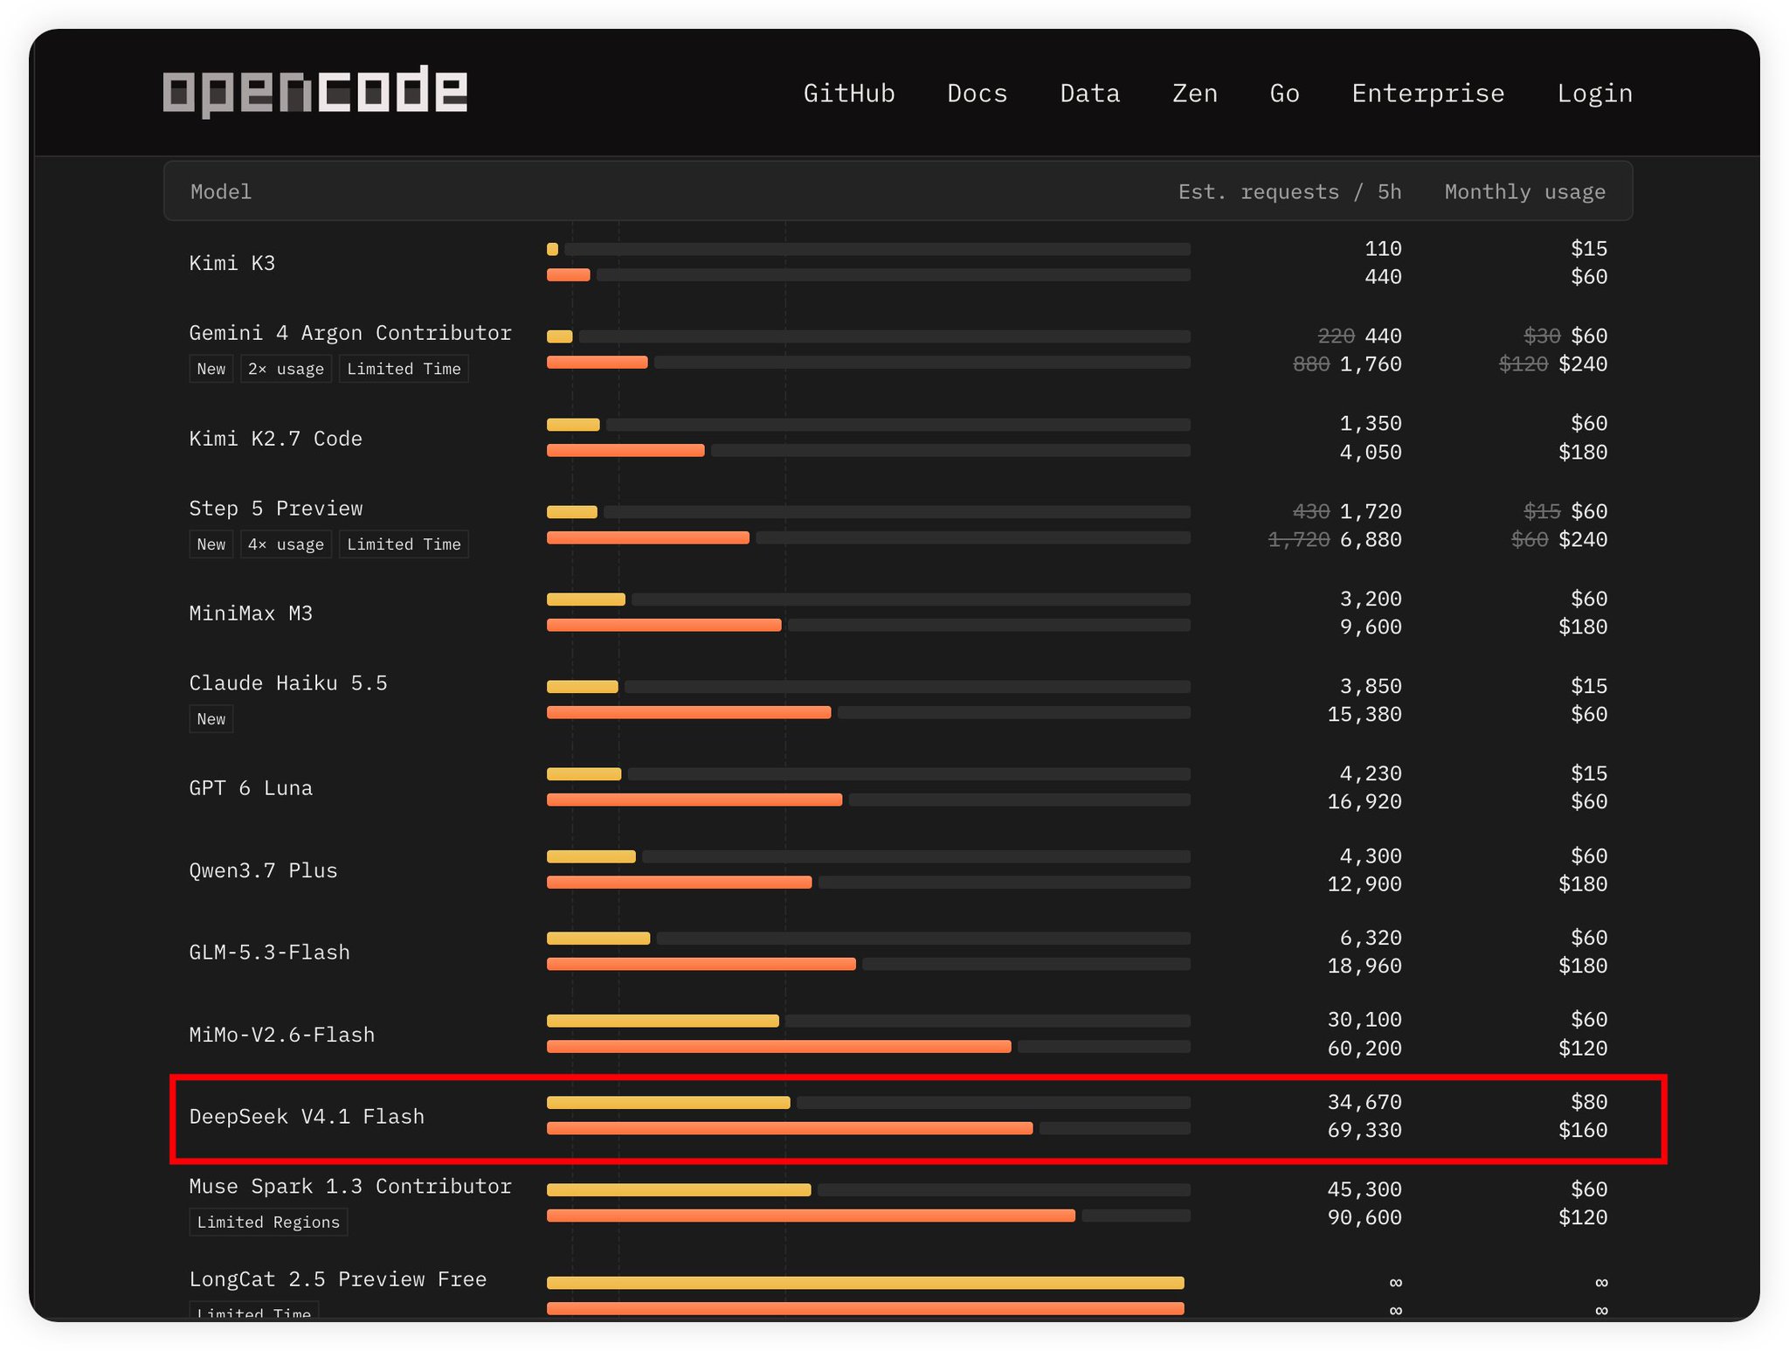Select LongCat 2.5 Preview Free model name
The height and width of the screenshot is (1351, 1789).
point(338,1279)
